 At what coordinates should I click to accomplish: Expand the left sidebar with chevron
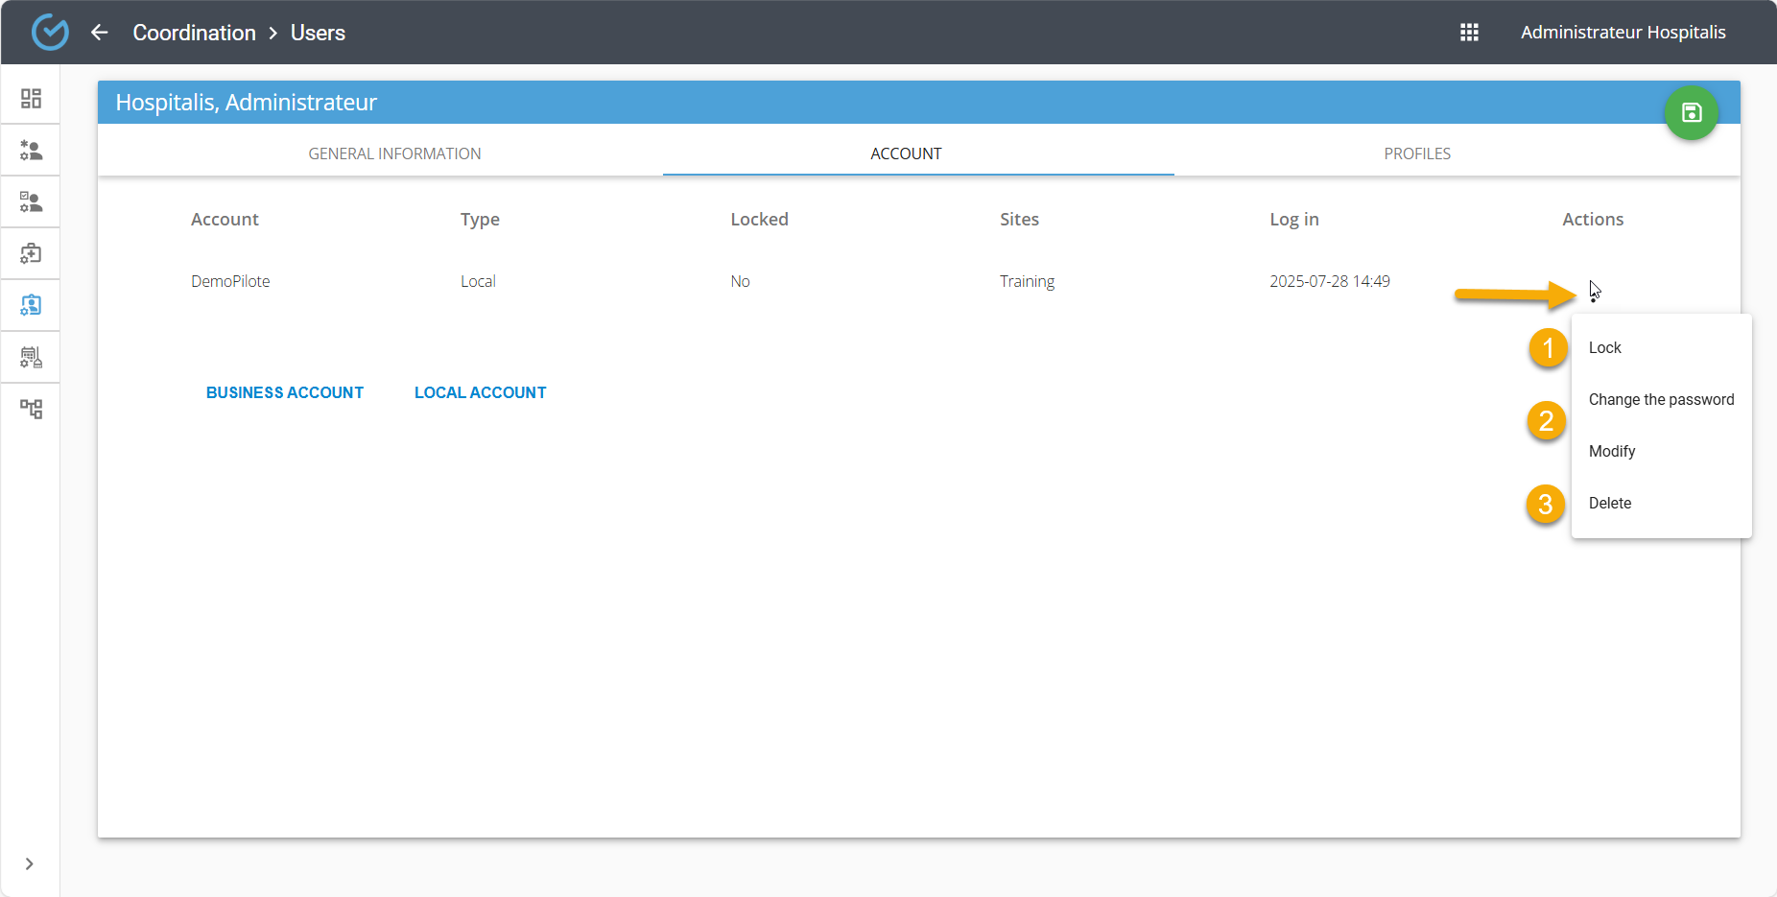click(x=30, y=863)
